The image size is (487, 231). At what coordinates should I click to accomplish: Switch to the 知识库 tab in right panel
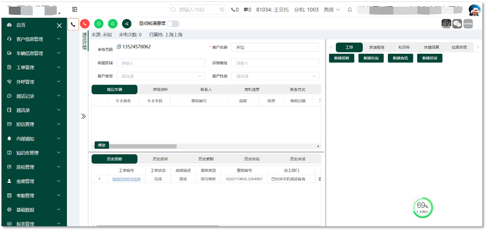point(404,48)
